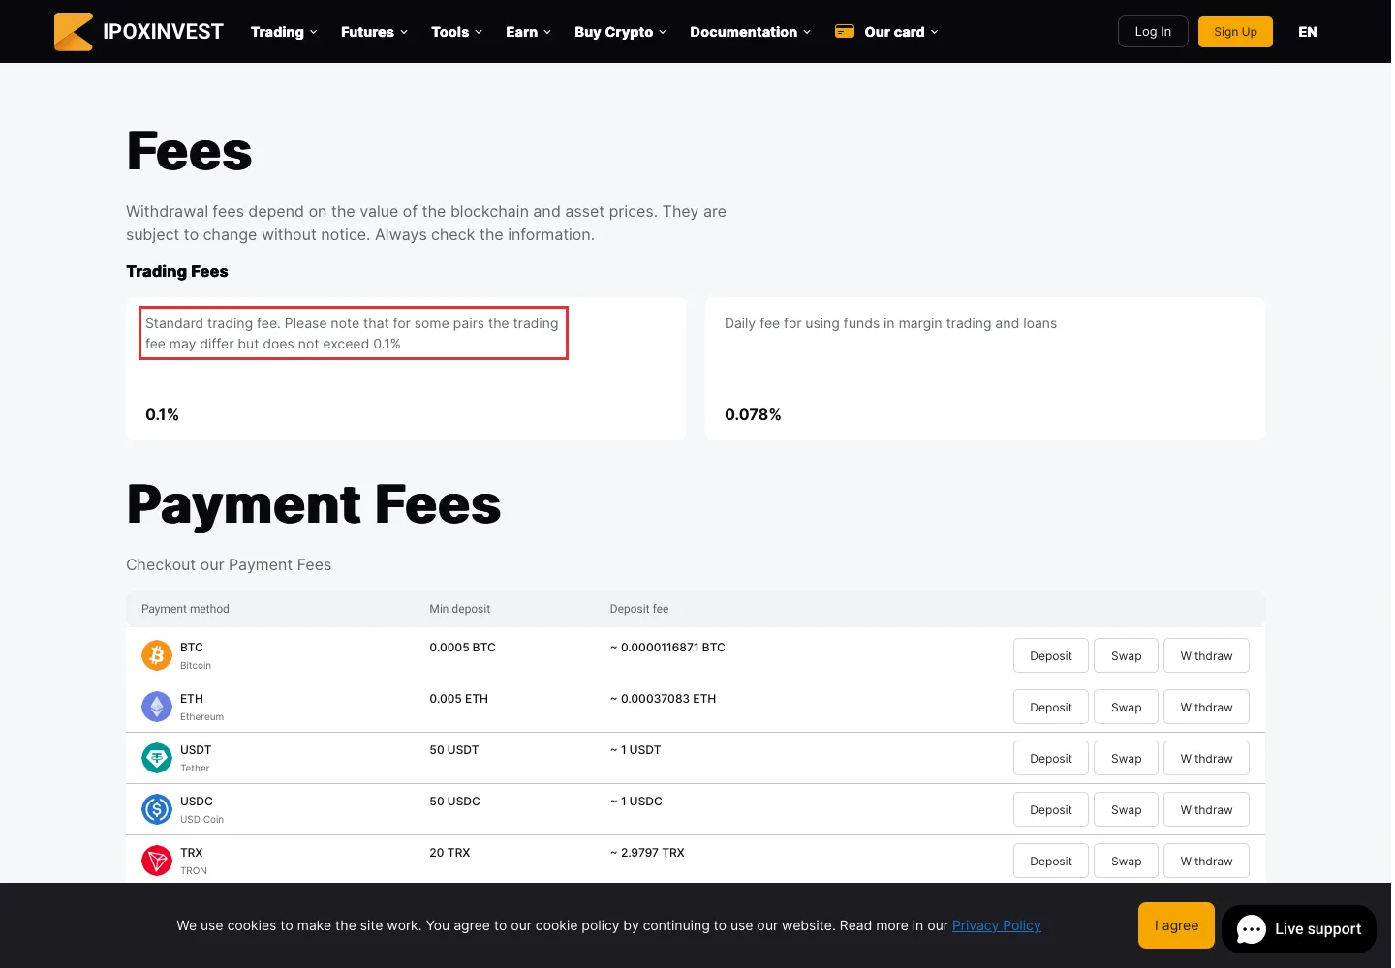
Task: Click the ~ 0.00037083 ETH deposit fee
Action: click(x=663, y=699)
